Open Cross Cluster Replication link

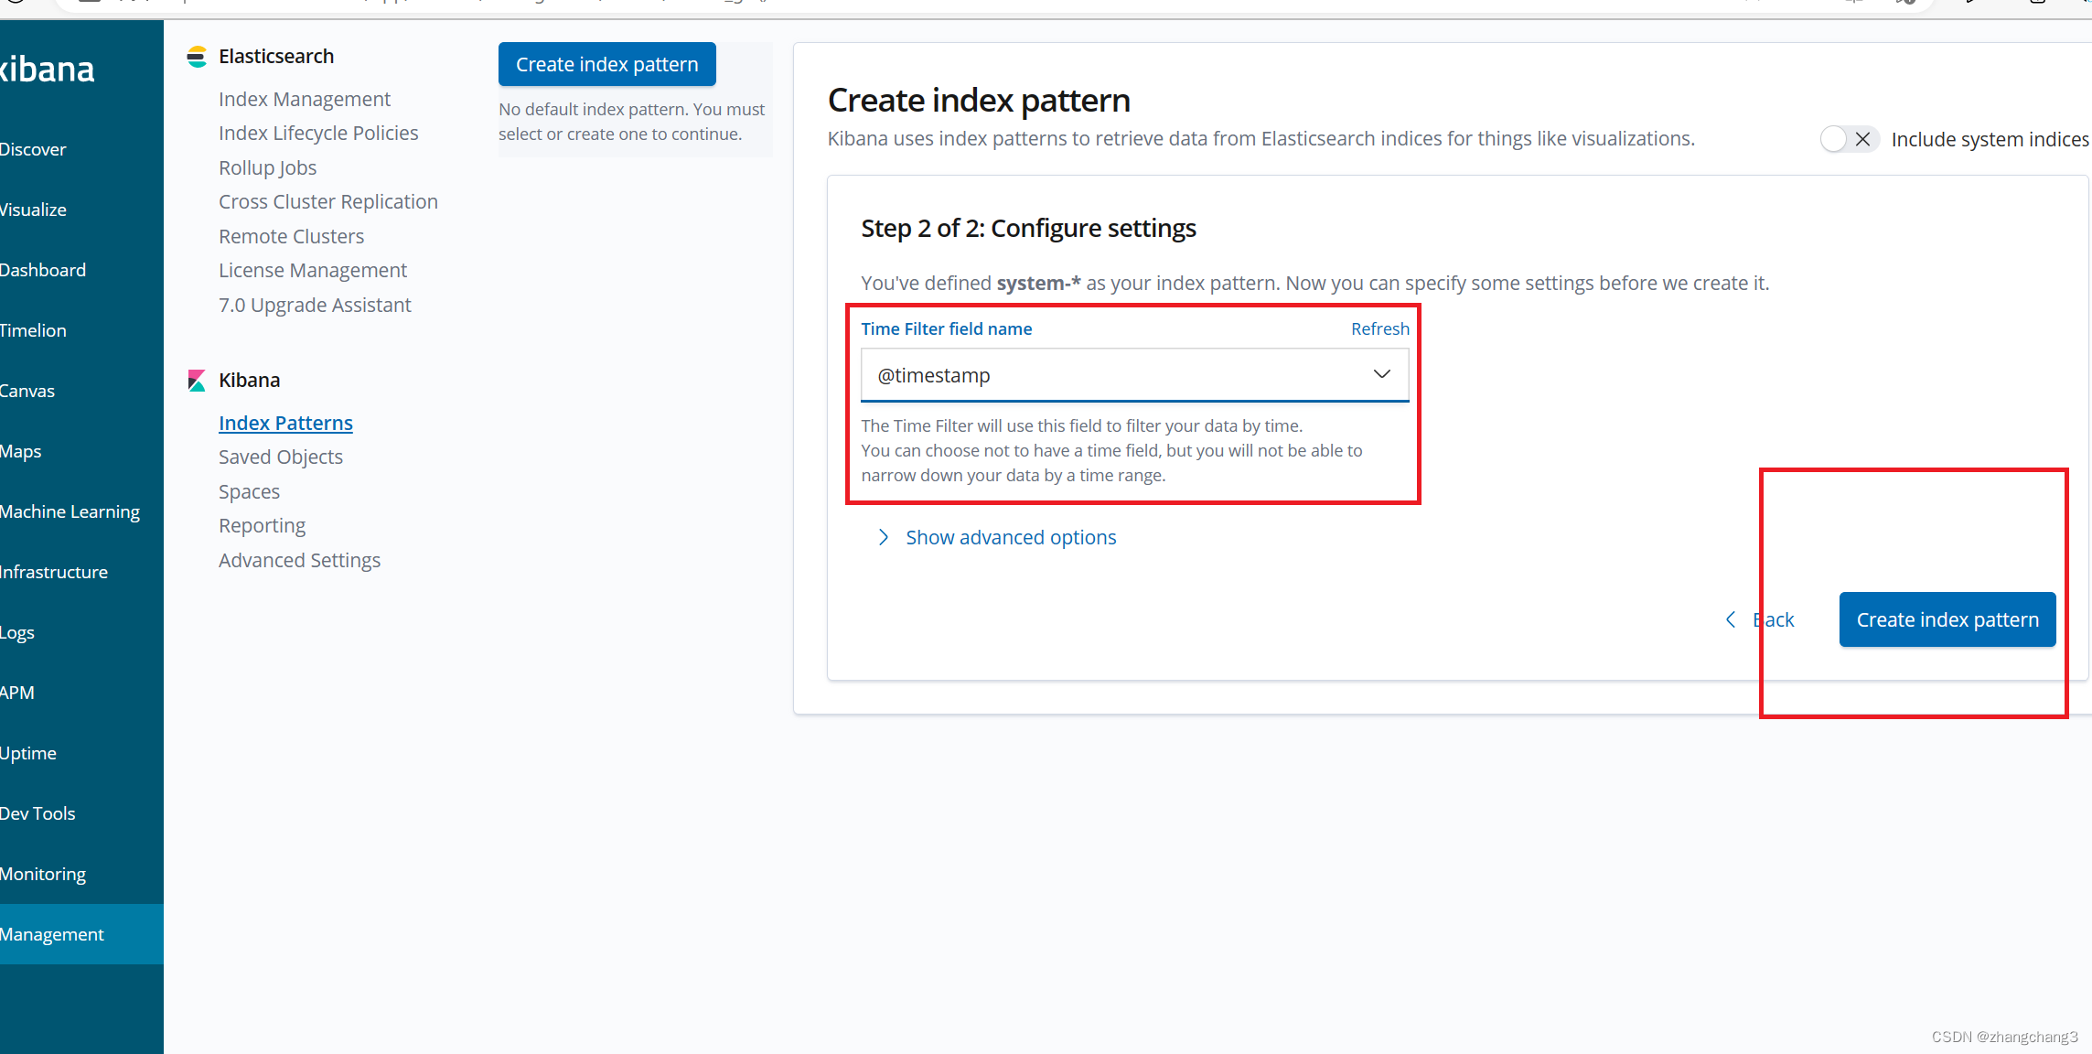tap(328, 202)
